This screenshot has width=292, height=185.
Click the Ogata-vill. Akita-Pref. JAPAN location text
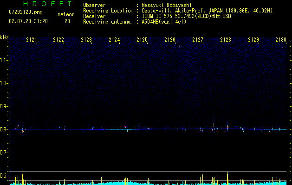[x=207, y=11]
